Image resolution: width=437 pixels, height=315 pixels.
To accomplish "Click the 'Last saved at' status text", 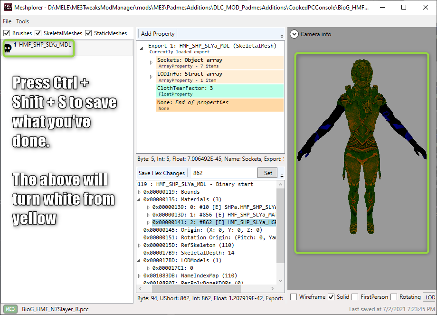I will tap(392, 309).
